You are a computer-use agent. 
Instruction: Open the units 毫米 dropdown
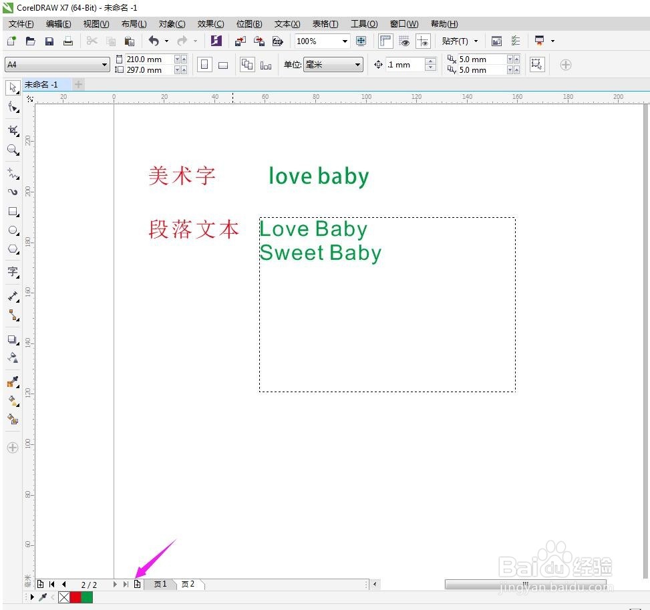[357, 65]
